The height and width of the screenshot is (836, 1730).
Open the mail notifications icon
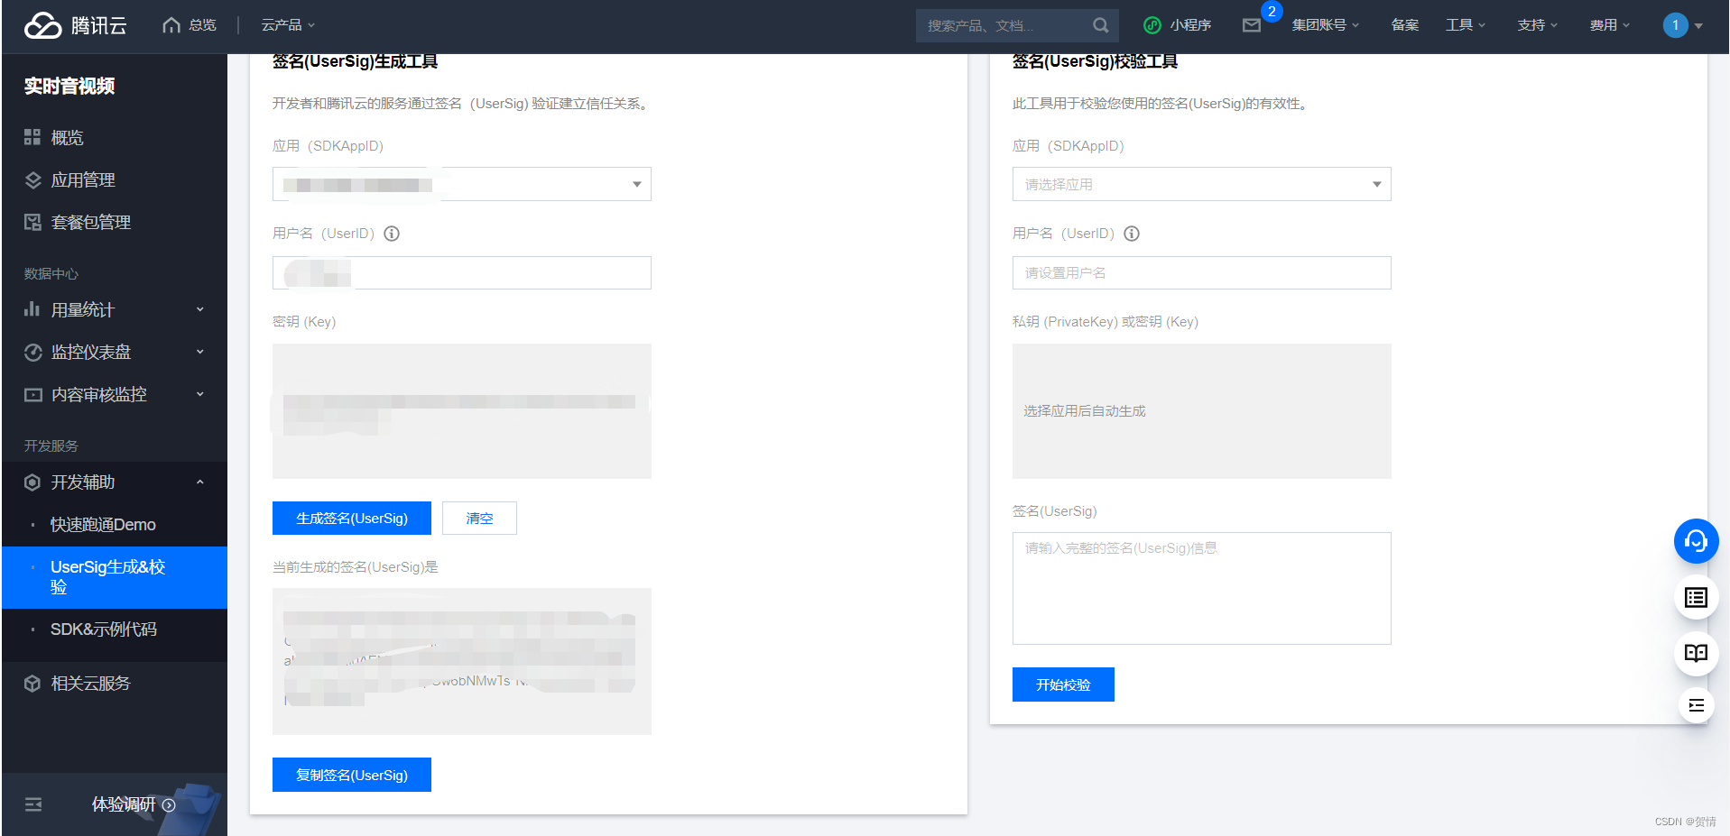pyautogui.click(x=1251, y=25)
